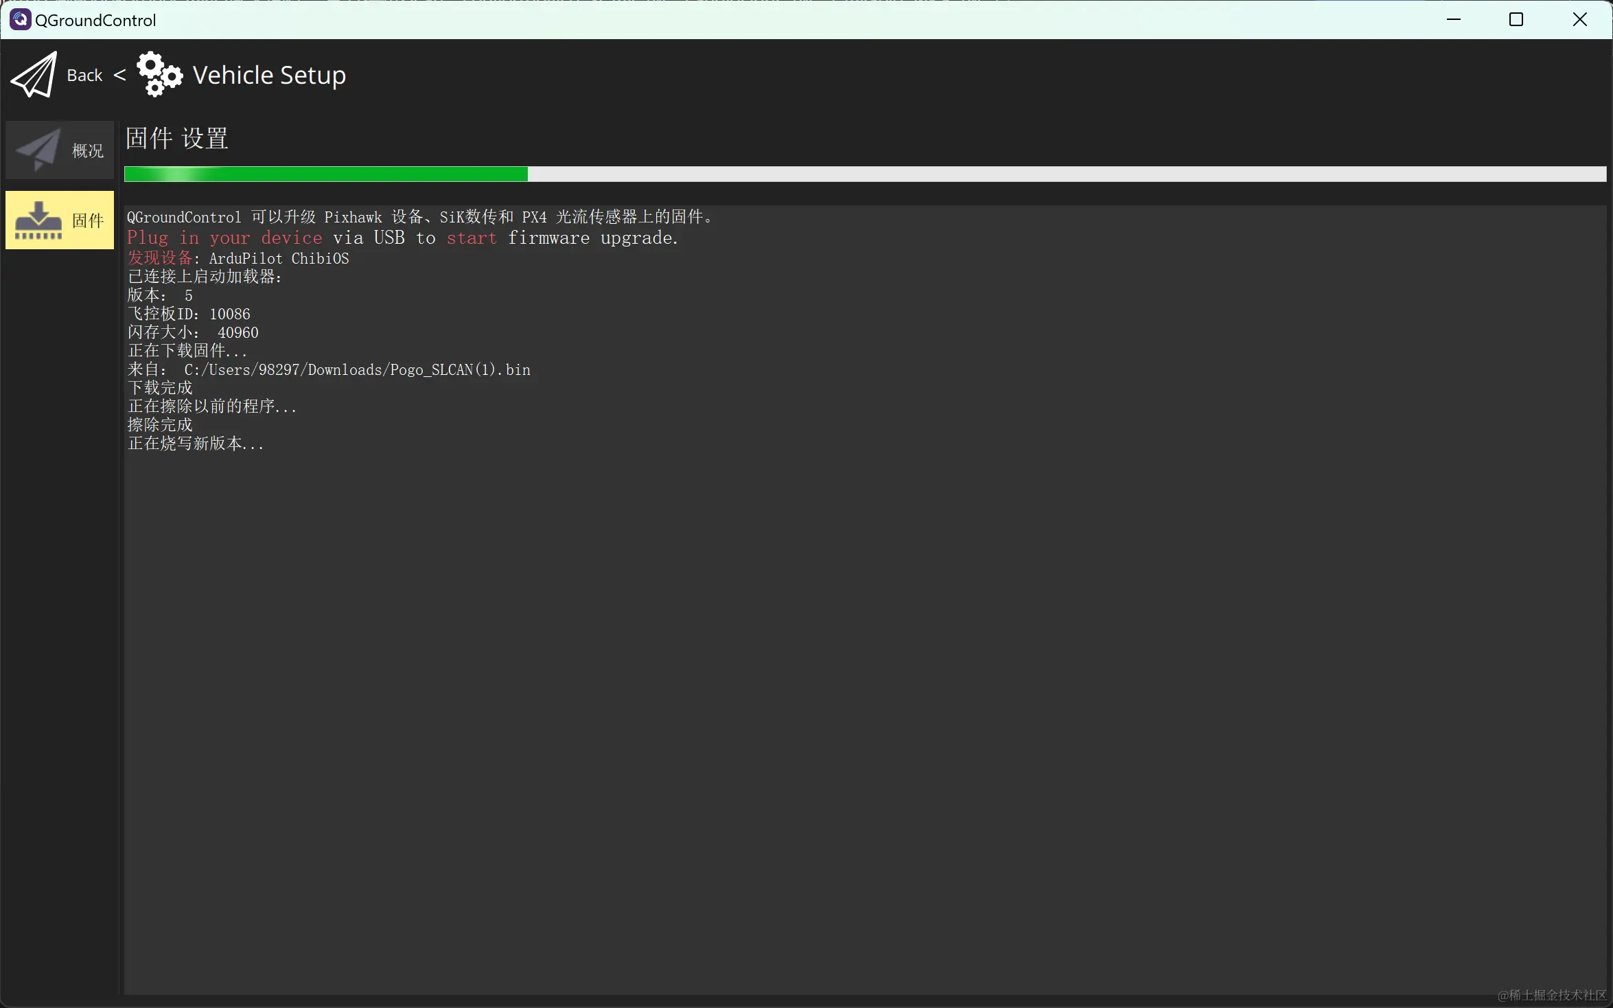Click the Vehicle Setup title text
The width and height of the screenshot is (1613, 1008).
[x=269, y=75]
